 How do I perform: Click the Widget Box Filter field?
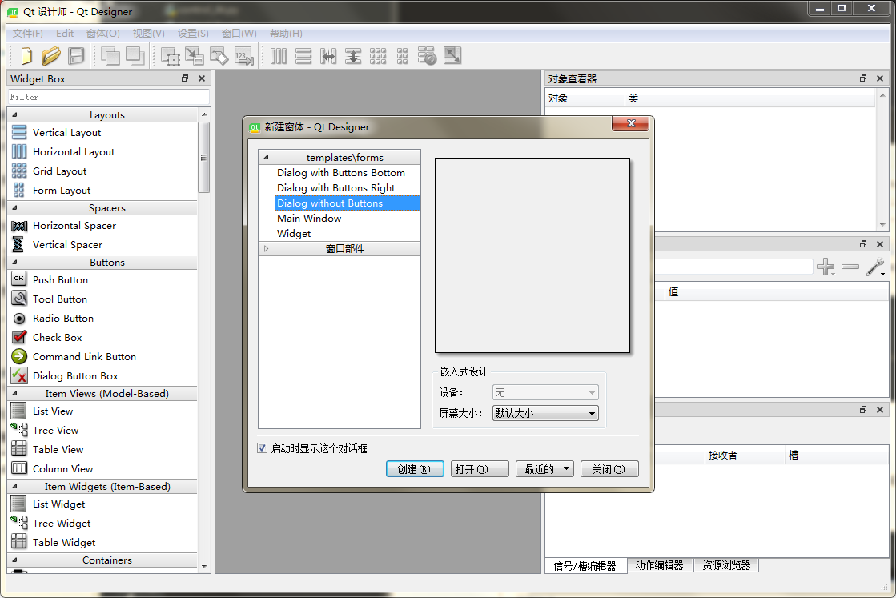pyautogui.click(x=109, y=97)
